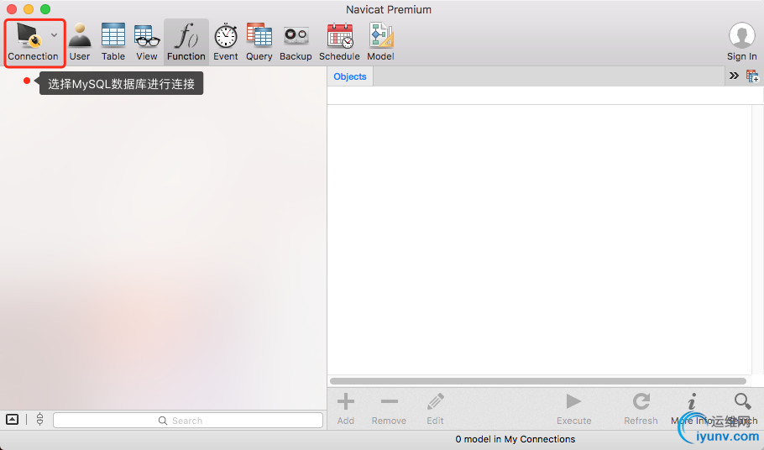The image size is (764, 450).
Task: Expand the hidden tabs double chevron
Action: (734, 76)
